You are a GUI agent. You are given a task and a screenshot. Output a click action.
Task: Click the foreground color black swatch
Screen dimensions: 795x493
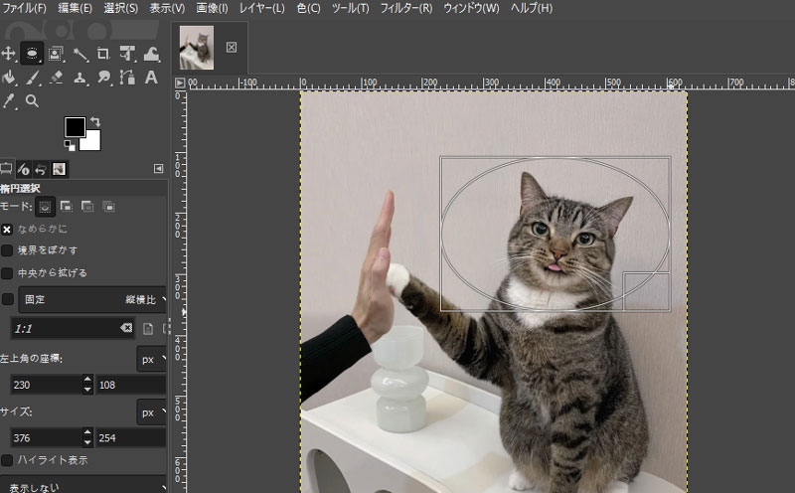tap(74, 126)
